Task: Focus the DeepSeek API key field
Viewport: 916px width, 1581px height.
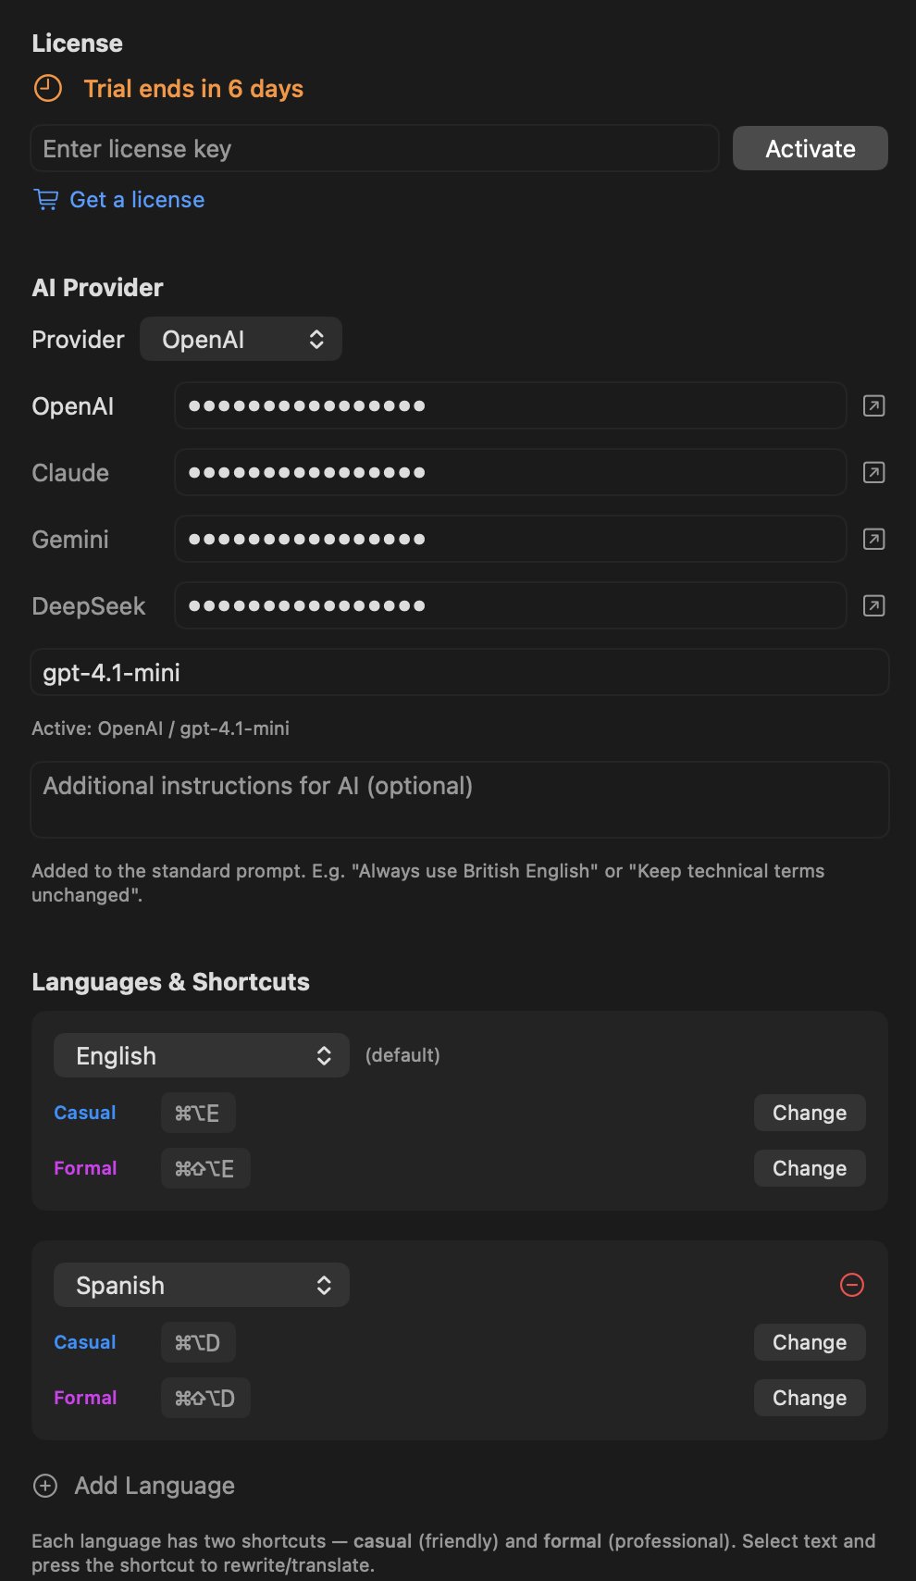Action: [x=511, y=605]
